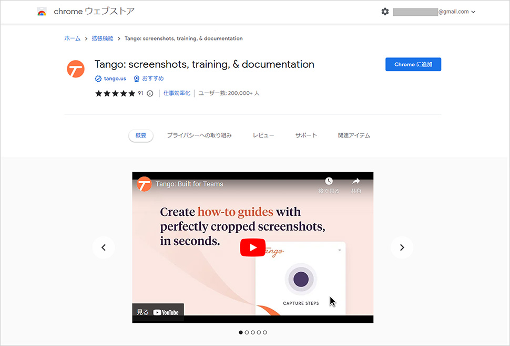Click the おすすめ featured badge icon
The width and height of the screenshot is (510, 346).
(137, 78)
